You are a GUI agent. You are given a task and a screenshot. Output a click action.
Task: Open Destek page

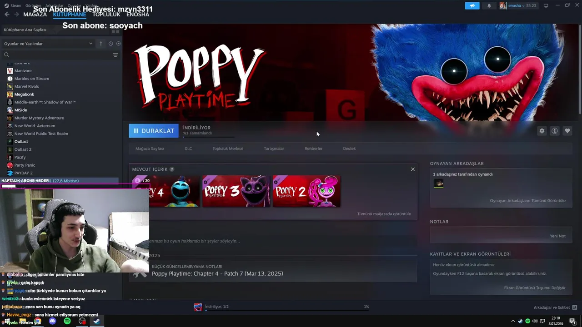[349, 149]
